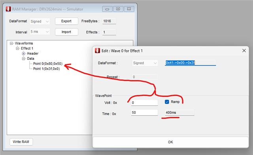Select the Header label in the tree
253x155 pixels.
click(33, 54)
